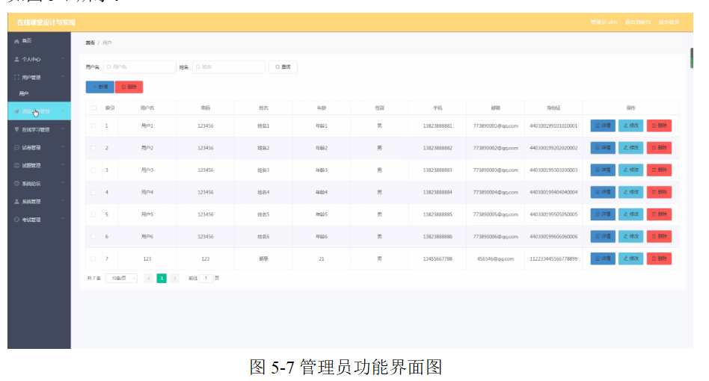
Task: Click the 首页 breadcrumb link
Action: 90,43
